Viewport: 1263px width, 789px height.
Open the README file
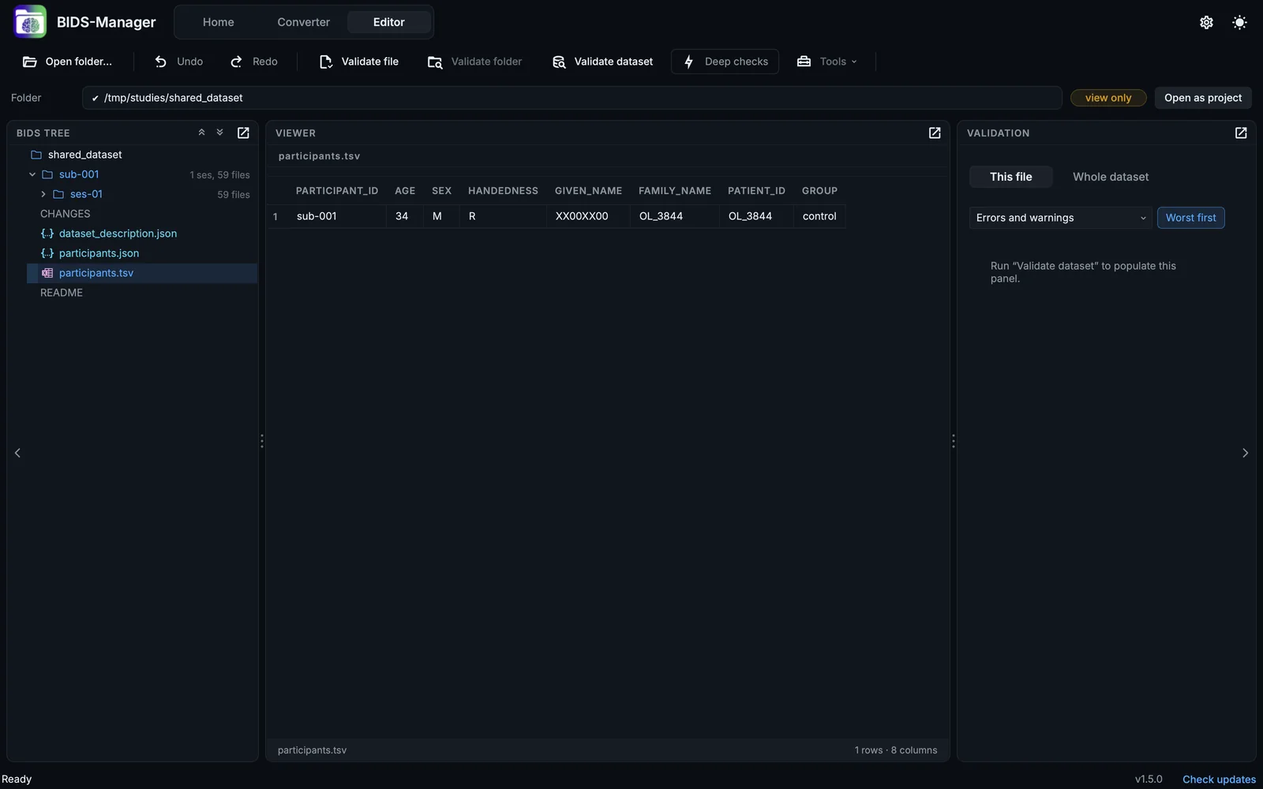click(62, 293)
